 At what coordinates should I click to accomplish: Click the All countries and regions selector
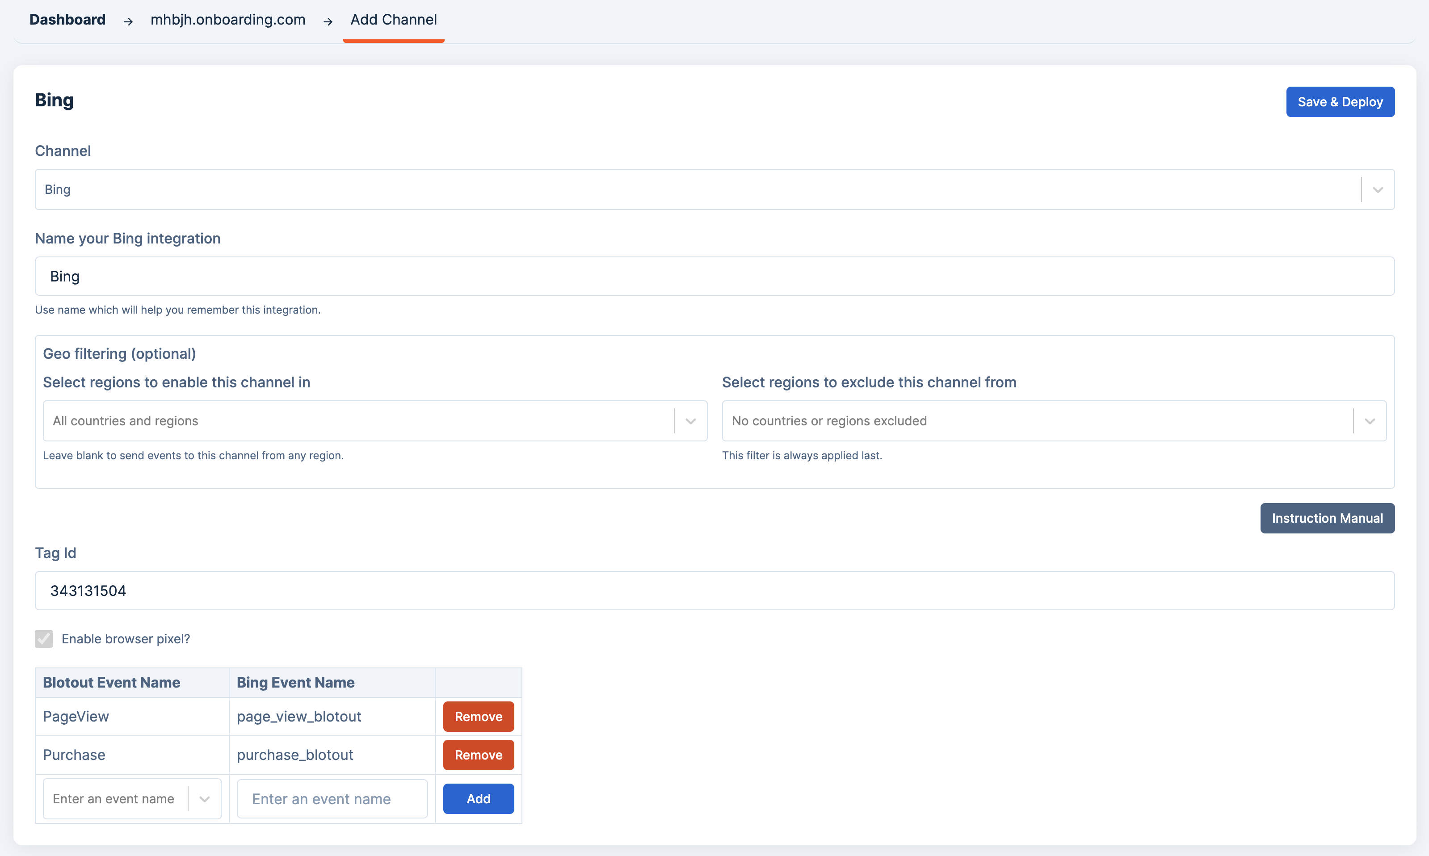tap(357, 421)
